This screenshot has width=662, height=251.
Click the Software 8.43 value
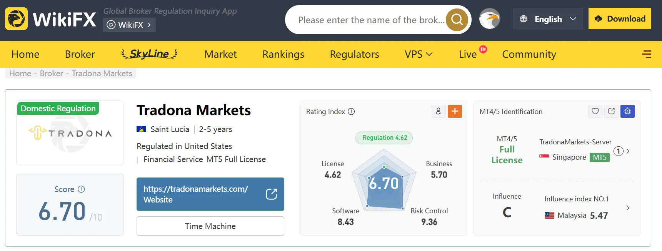345,222
